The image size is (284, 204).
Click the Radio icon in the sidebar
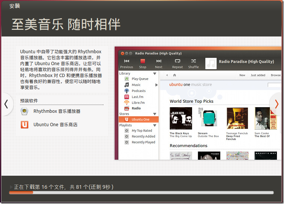(127, 108)
